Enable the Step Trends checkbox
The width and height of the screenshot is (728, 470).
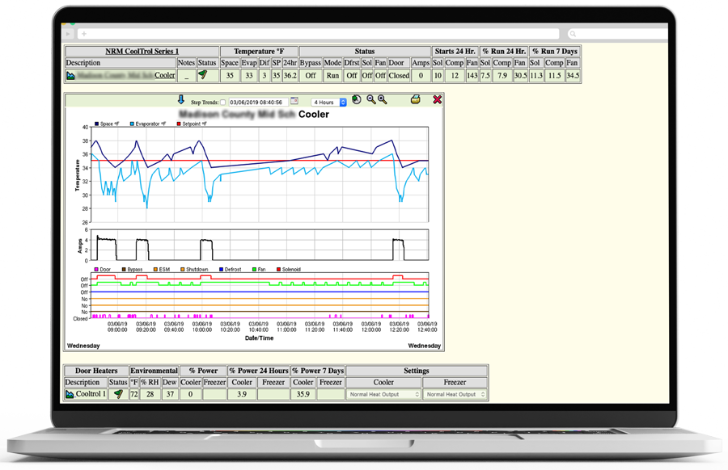coord(223,103)
